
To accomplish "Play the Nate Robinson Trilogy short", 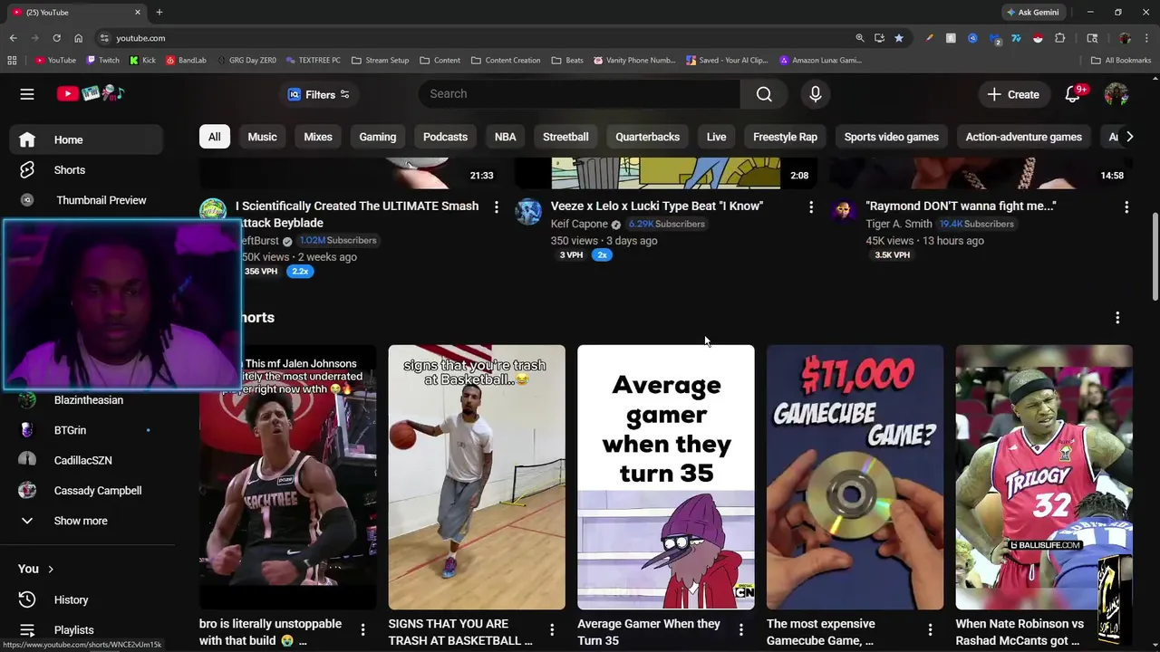I will click(1044, 477).
